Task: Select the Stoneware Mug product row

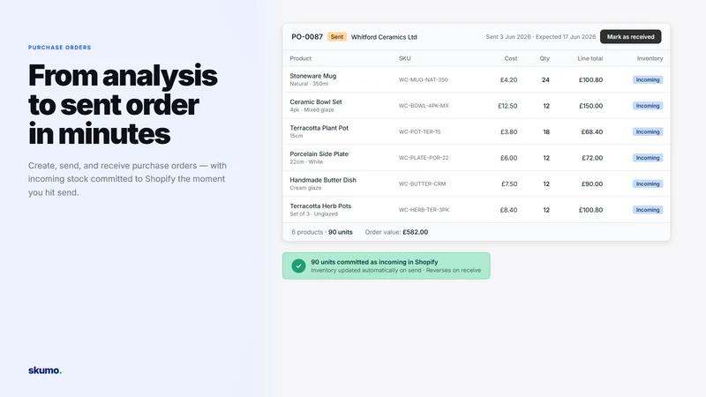Action: pyautogui.click(x=477, y=79)
